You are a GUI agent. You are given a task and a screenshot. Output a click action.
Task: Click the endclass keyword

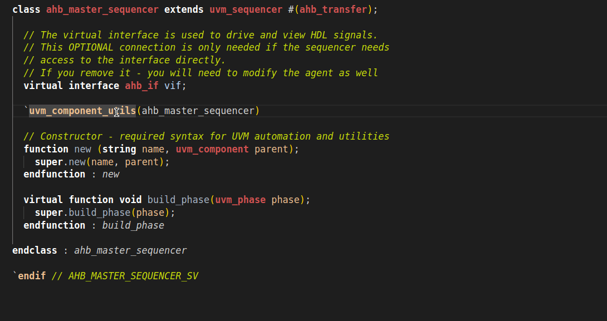pyautogui.click(x=35, y=250)
